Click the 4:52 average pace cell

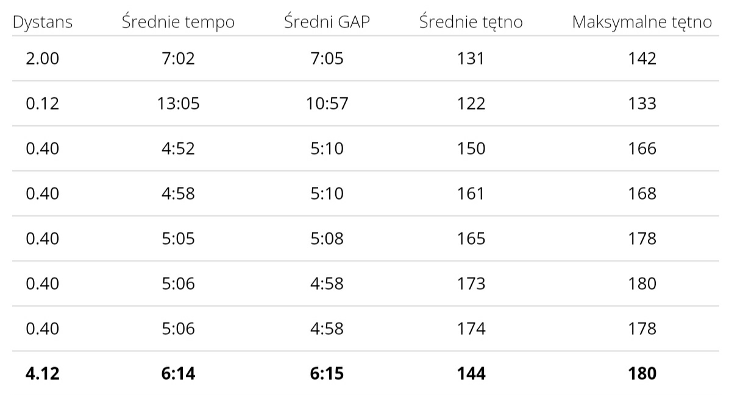[x=178, y=149]
